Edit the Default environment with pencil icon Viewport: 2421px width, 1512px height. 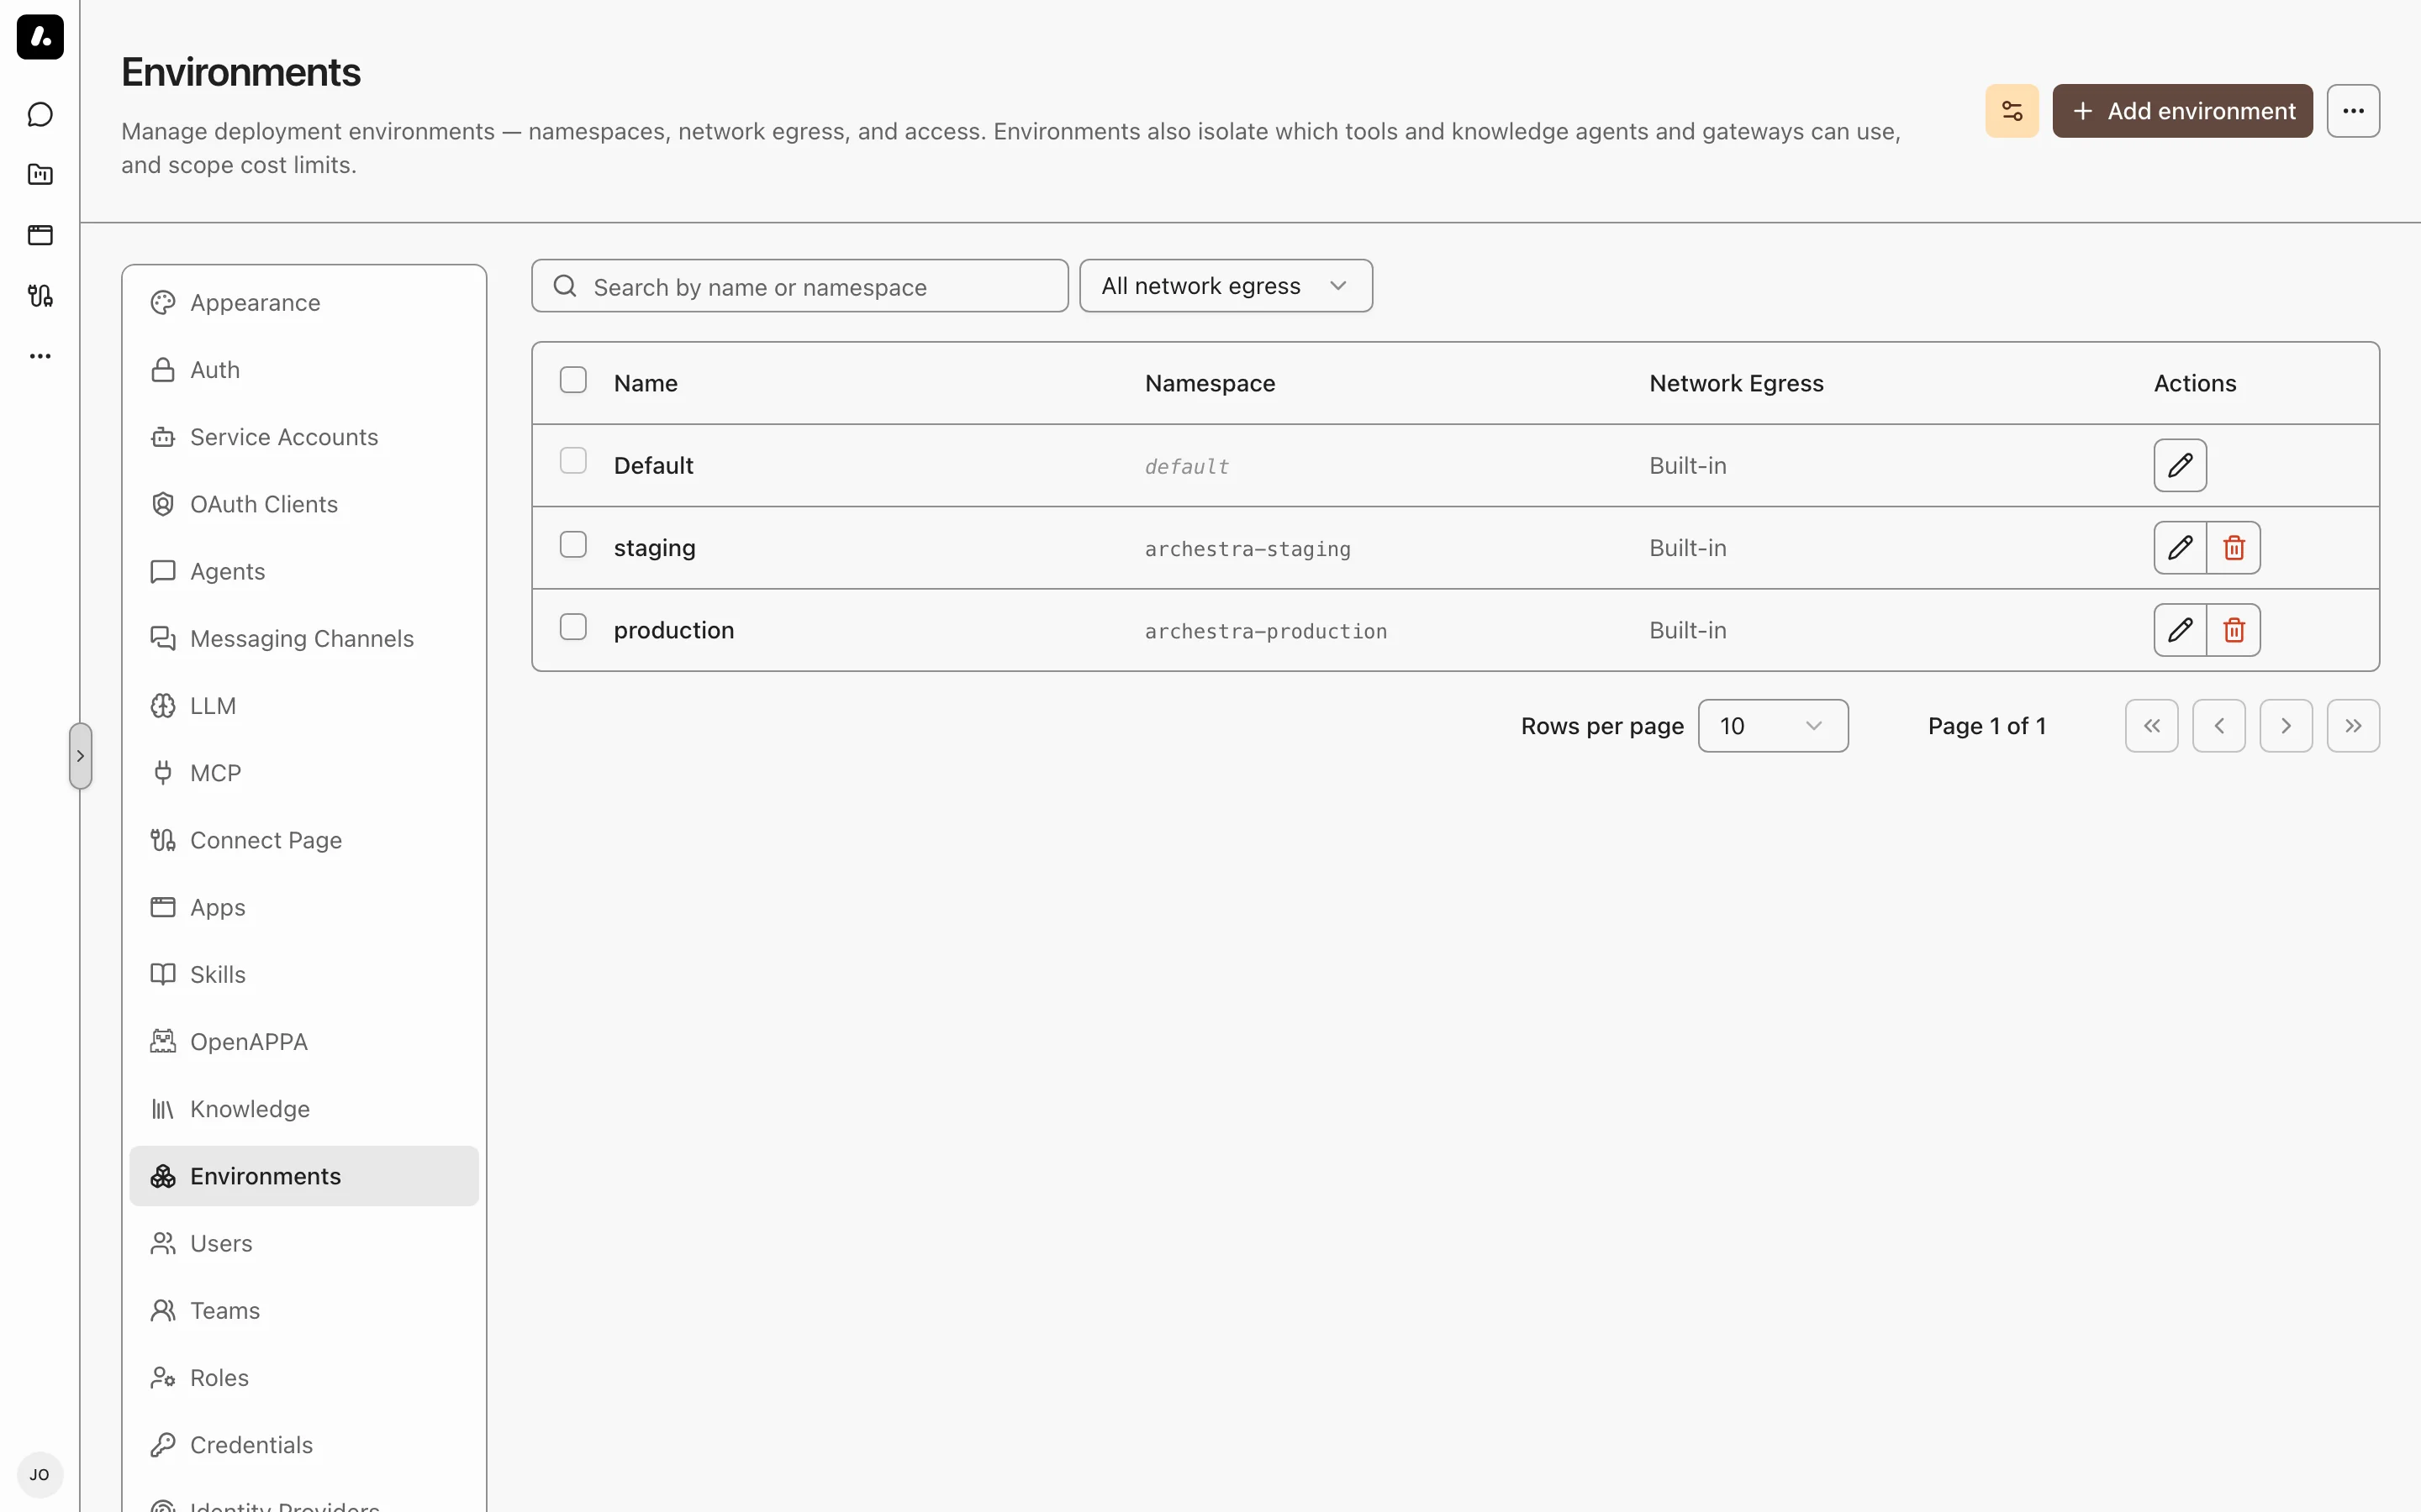tap(2180, 465)
